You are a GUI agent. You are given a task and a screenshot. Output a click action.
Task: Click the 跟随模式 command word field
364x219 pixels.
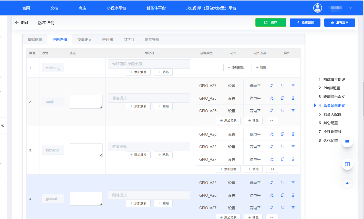[x=149, y=195]
